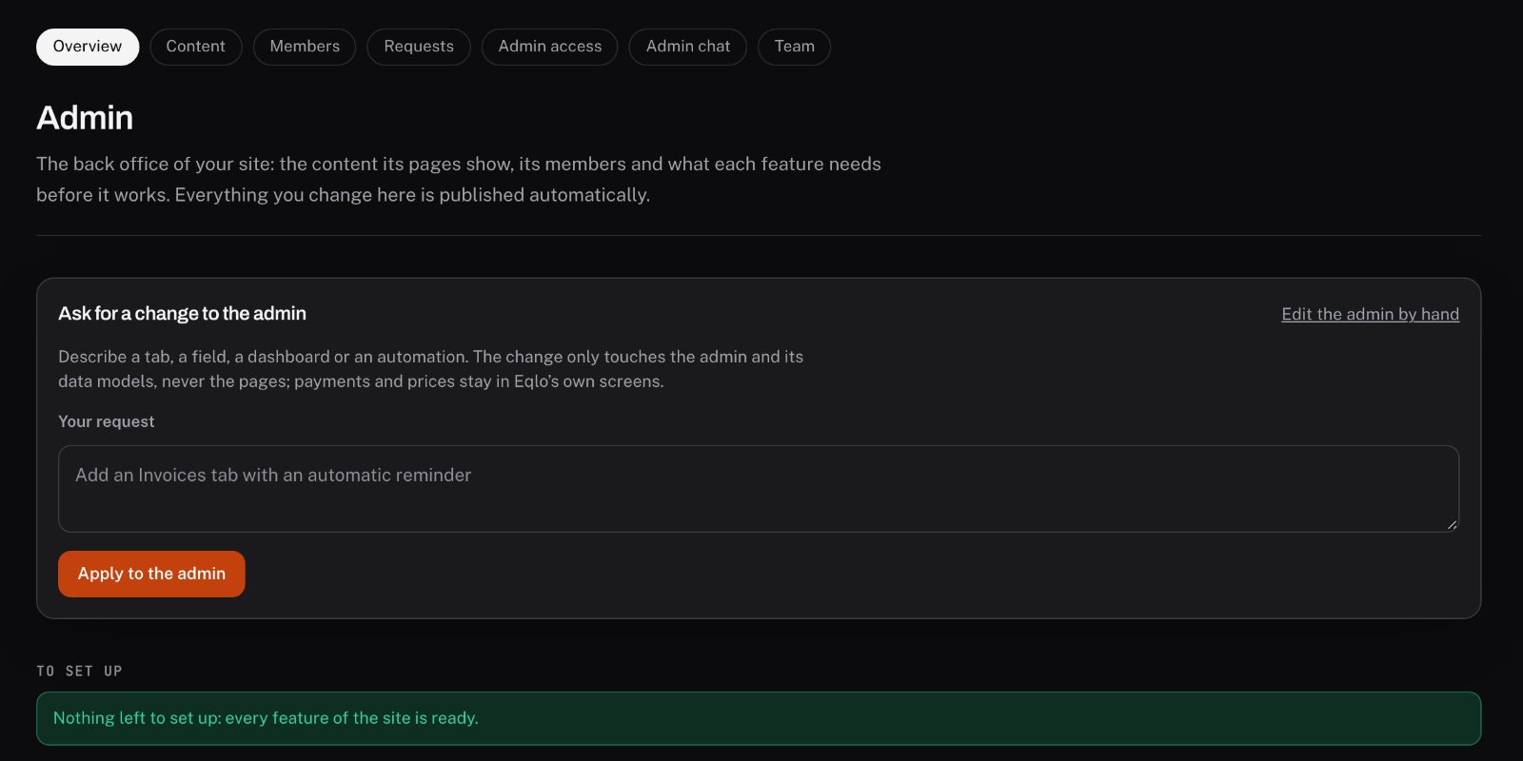Click the 'The back office of your site' description
The image size is (1523, 761).
459,179
